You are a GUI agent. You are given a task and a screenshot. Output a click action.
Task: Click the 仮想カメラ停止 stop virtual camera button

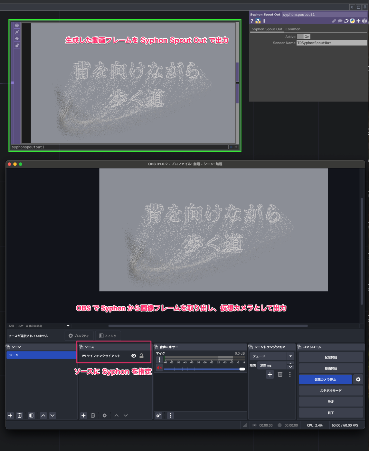point(325,379)
